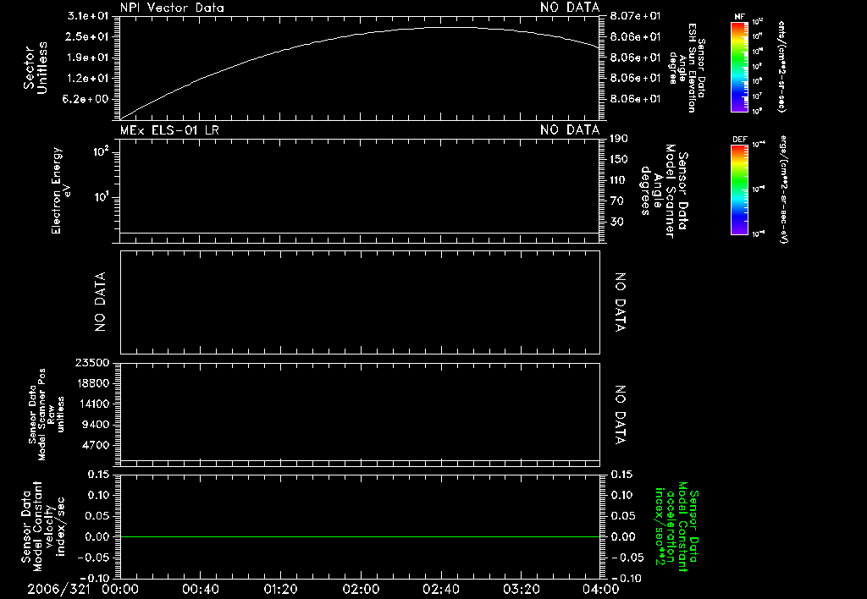Click the 190 scanner angle axis value
The height and width of the screenshot is (599, 867).
point(619,139)
